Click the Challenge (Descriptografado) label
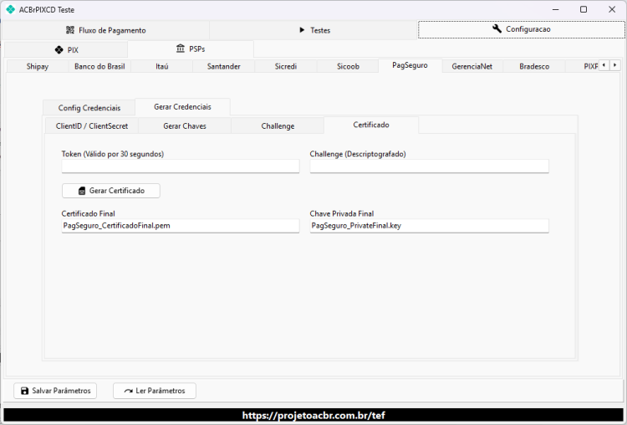This screenshot has width=627, height=425. pos(358,154)
